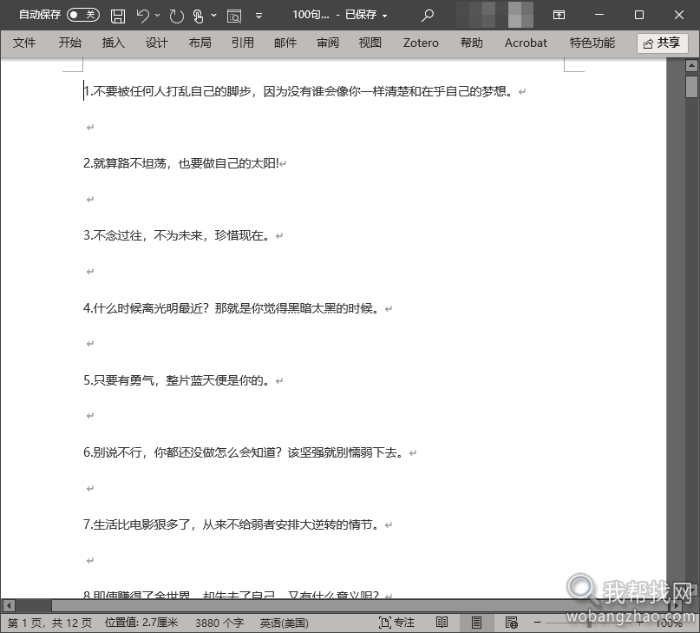
Task: Click the vertical scrollbar up arrow
Action: (x=691, y=66)
